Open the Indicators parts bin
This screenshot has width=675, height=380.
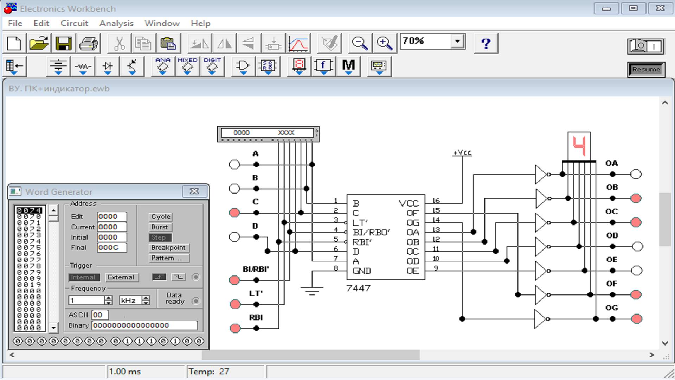click(x=299, y=66)
